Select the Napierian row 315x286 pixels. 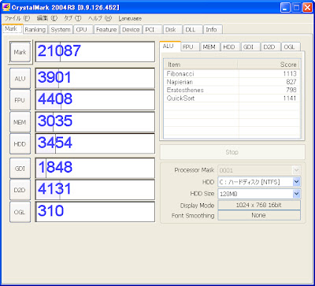pos(232,82)
